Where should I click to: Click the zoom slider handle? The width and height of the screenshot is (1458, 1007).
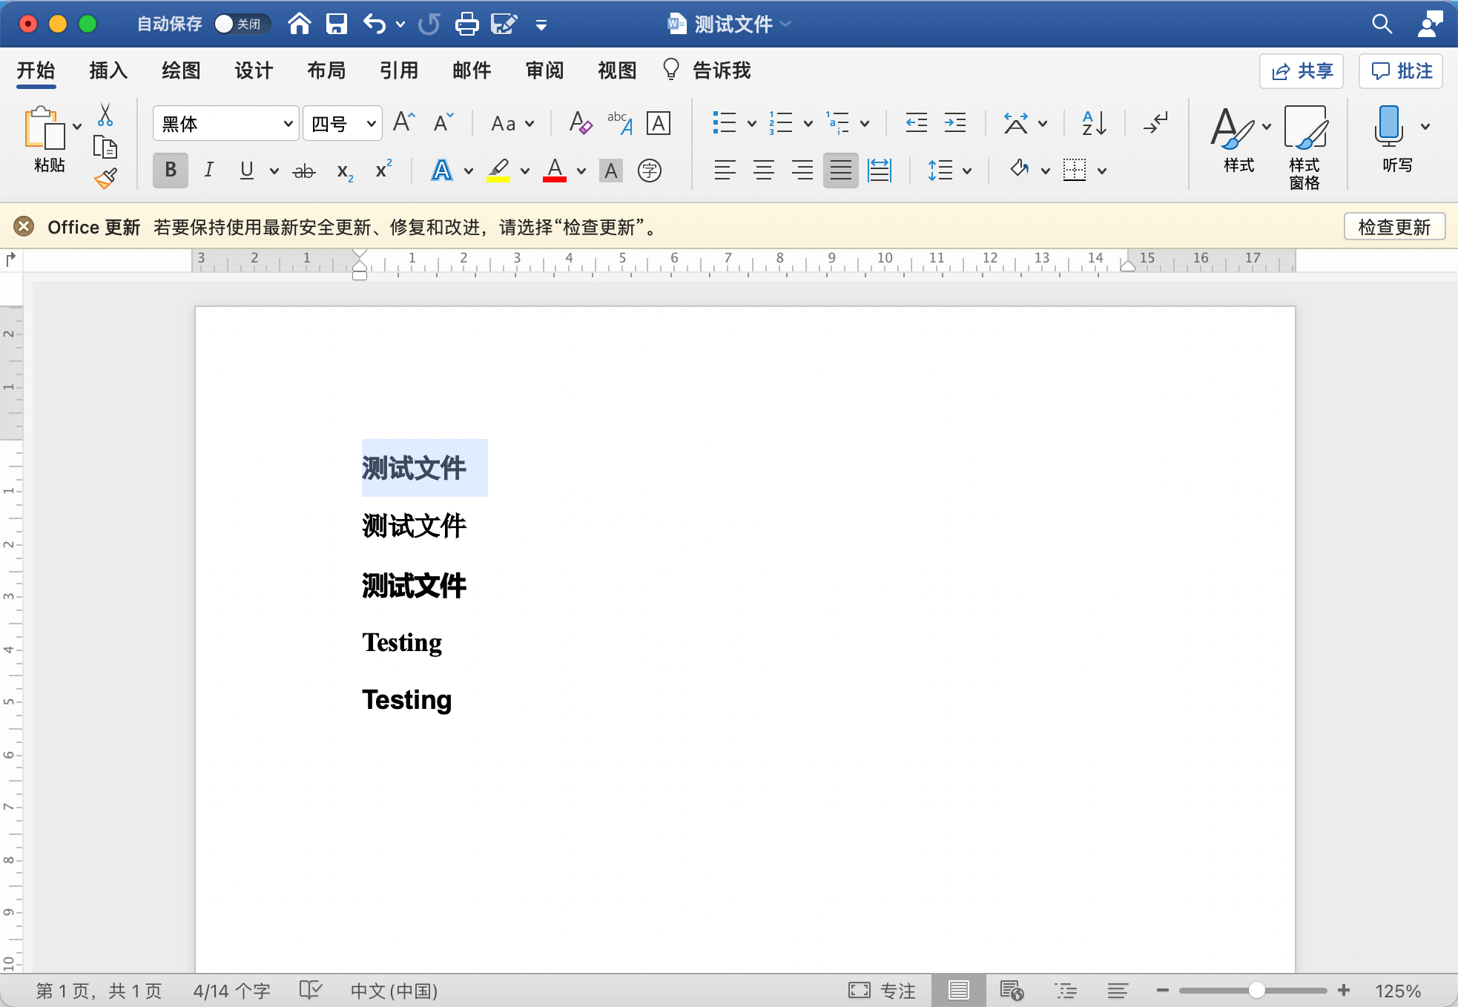pyautogui.click(x=1256, y=990)
